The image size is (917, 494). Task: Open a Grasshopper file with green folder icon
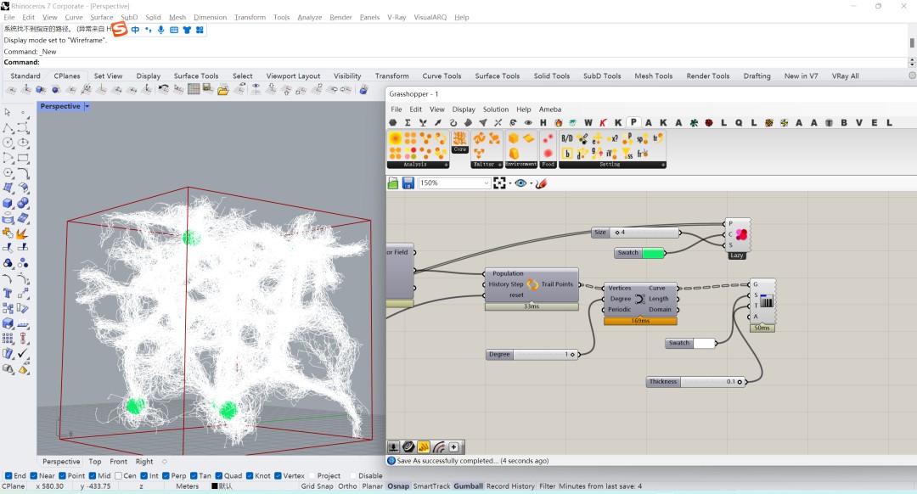pos(393,183)
